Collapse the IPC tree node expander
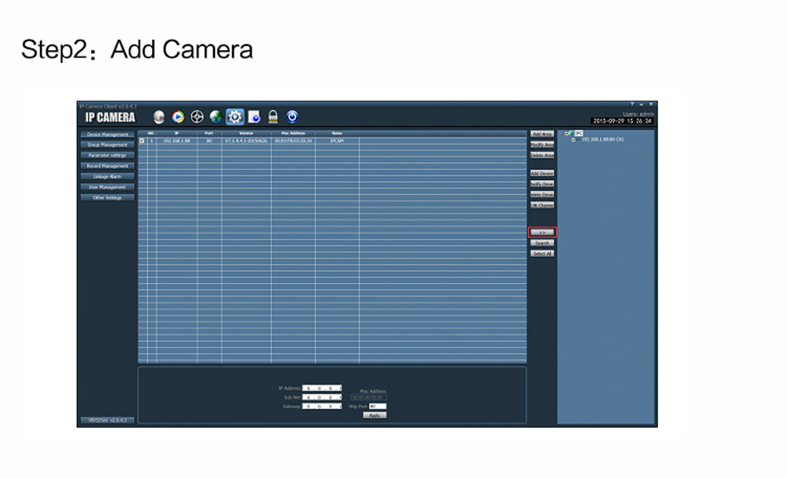787x478 pixels. 561,134
